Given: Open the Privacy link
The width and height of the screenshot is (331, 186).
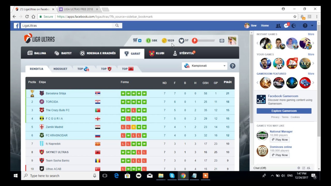Looking at the screenshot, I should (275, 117).
